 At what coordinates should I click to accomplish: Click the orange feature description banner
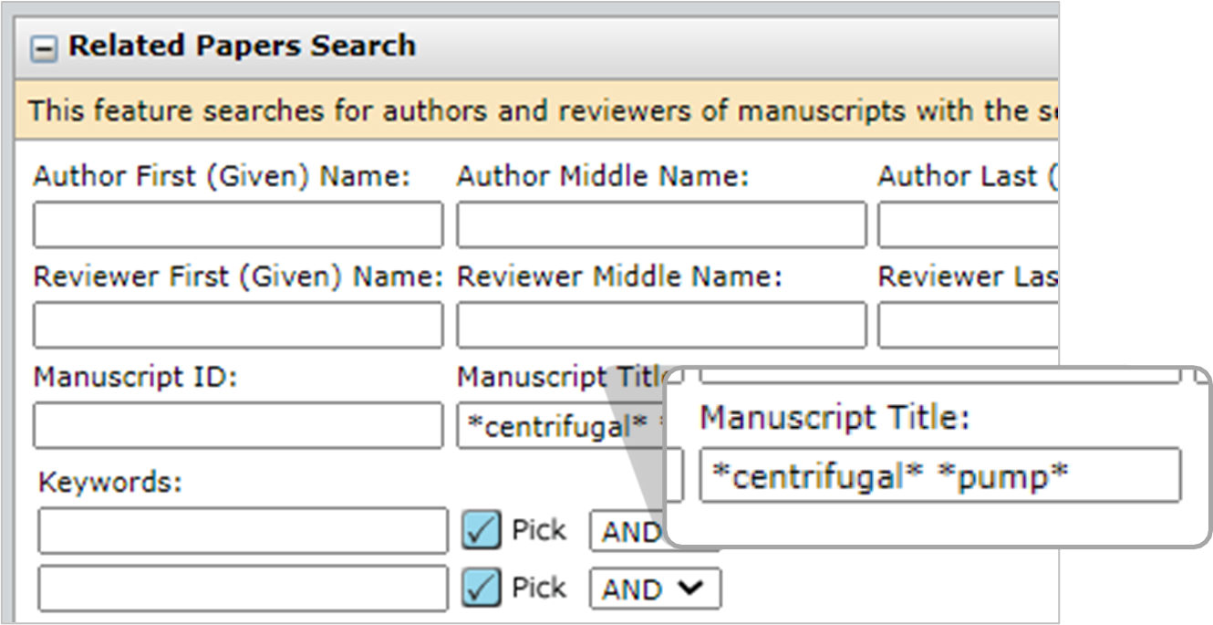[x=538, y=111]
